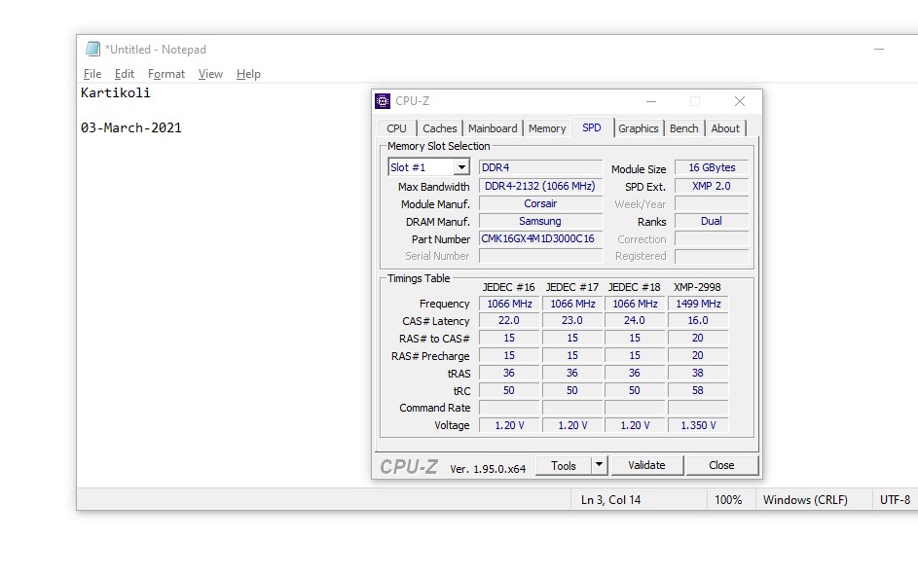The height and width of the screenshot is (577, 918).
Task: Open the Edit menu in Notepad
Action: [125, 74]
